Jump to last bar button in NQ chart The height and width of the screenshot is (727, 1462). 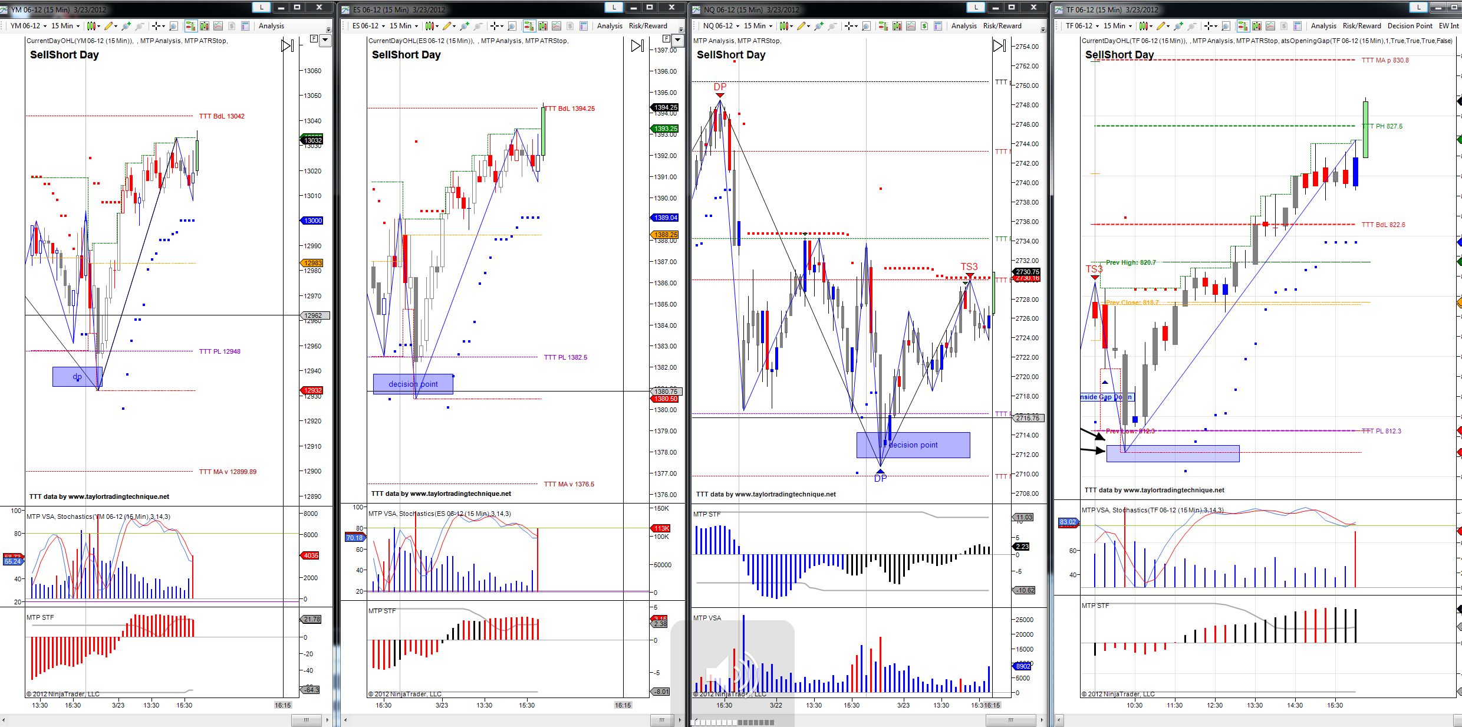[x=999, y=46]
